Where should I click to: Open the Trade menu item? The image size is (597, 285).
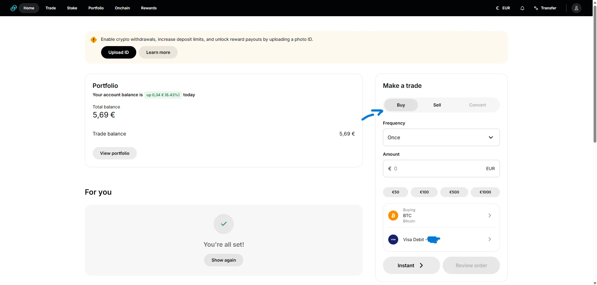(x=50, y=8)
